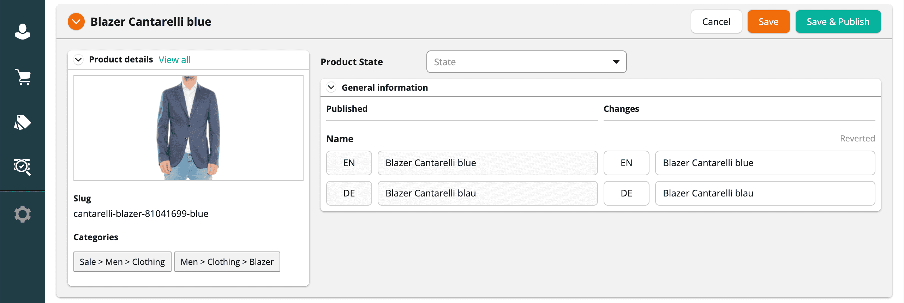Click the EN language tag under Changes
The image size is (904, 303).
(626, 163)
